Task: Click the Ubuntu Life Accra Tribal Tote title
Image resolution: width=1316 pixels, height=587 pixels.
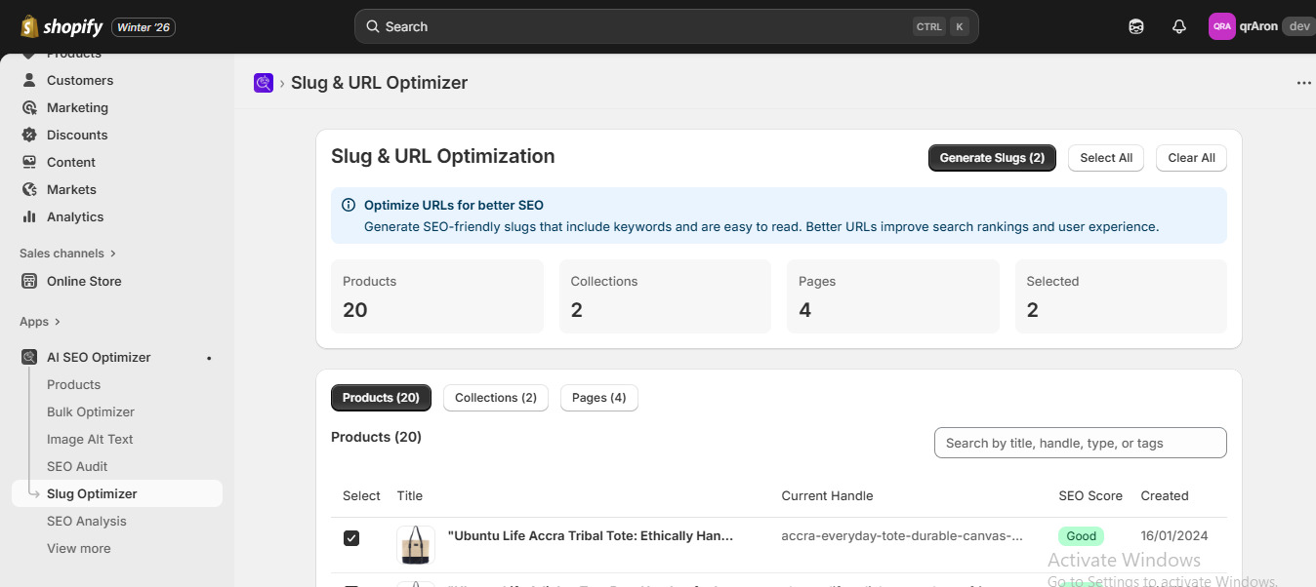Action: (x=591, y=535)
